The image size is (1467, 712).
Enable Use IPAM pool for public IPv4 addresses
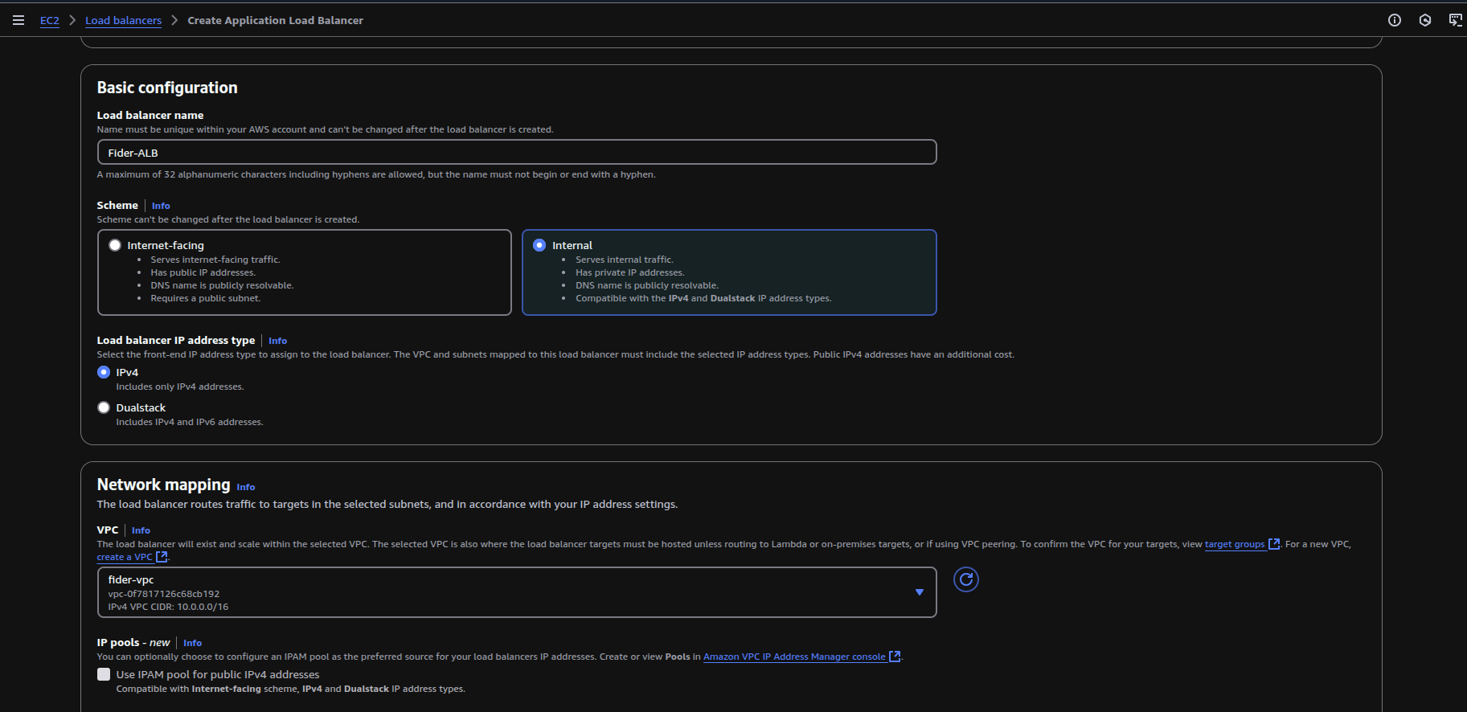[104, 674]
